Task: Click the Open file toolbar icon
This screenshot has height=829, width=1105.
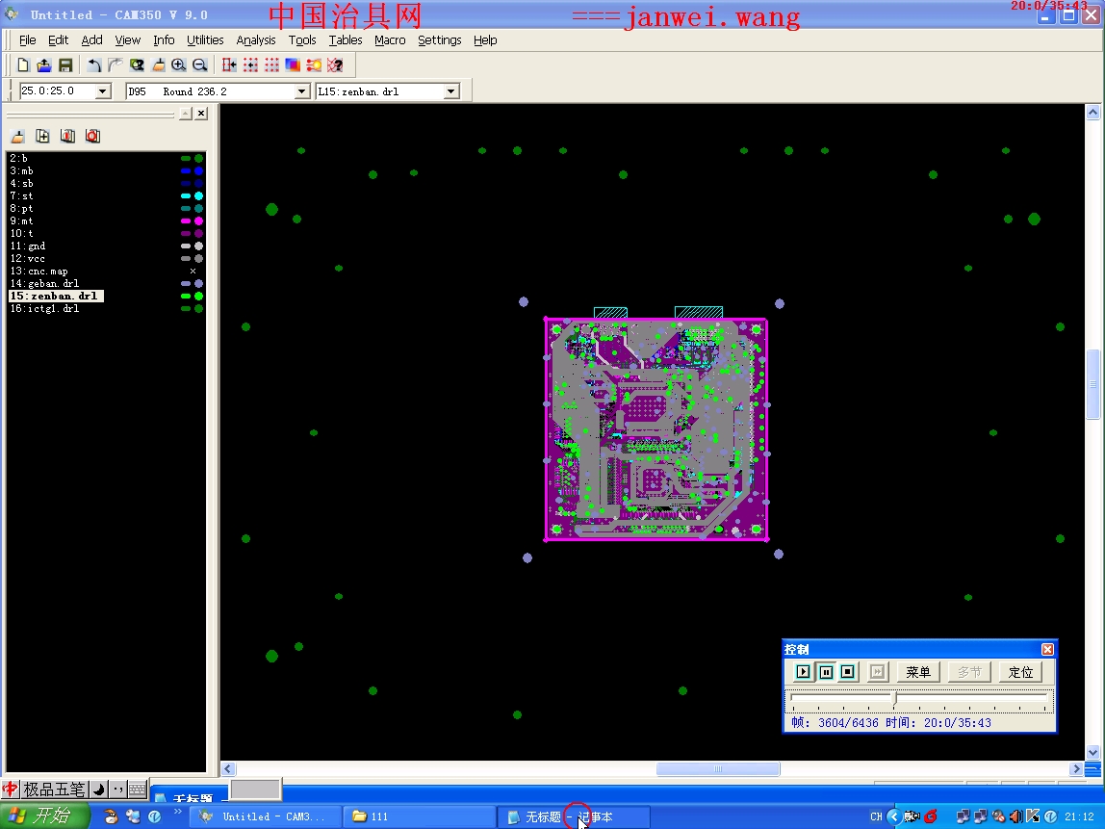Action: (43, 65)
